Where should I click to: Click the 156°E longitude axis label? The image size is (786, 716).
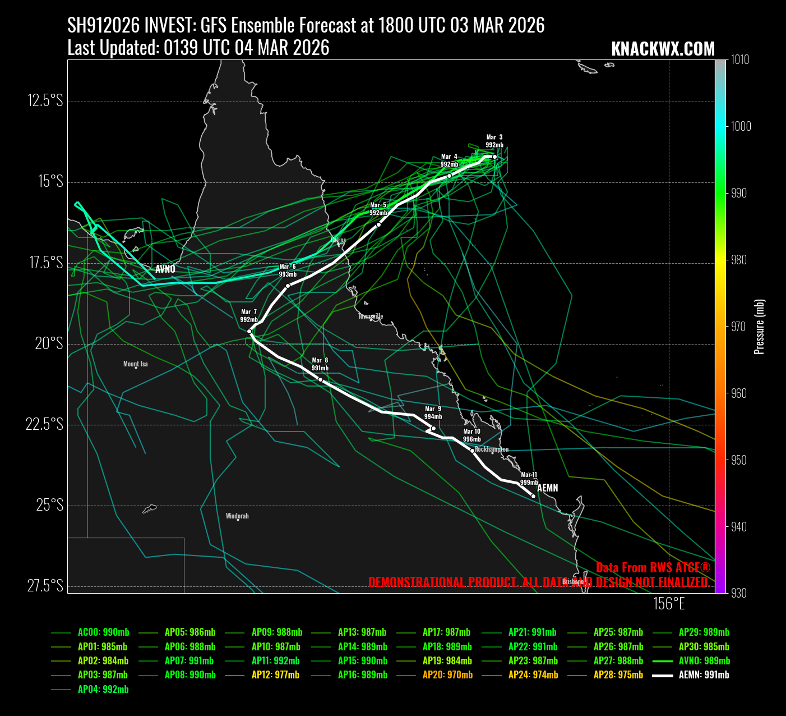coord(669,604)
